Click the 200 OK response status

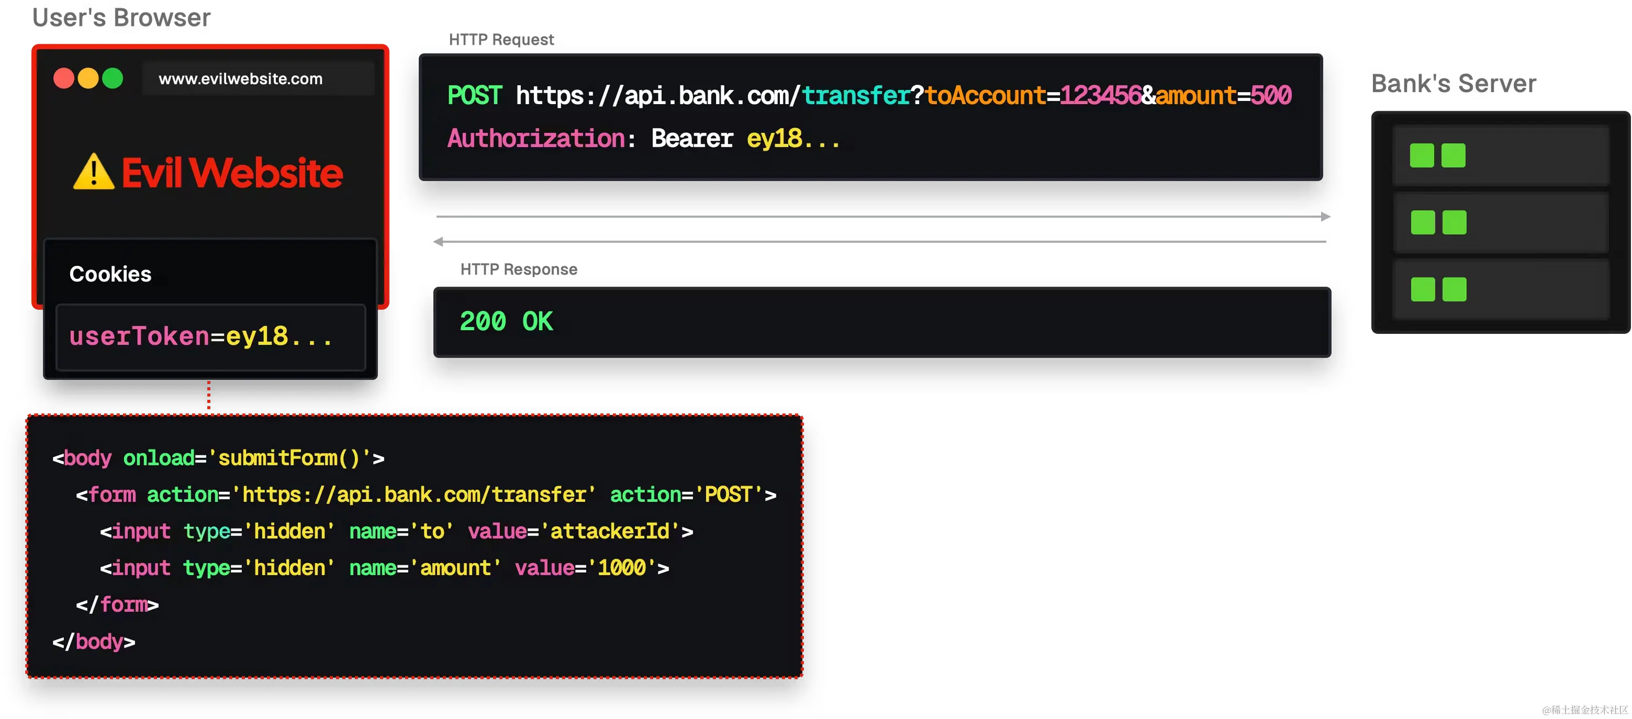click(506, 321)
